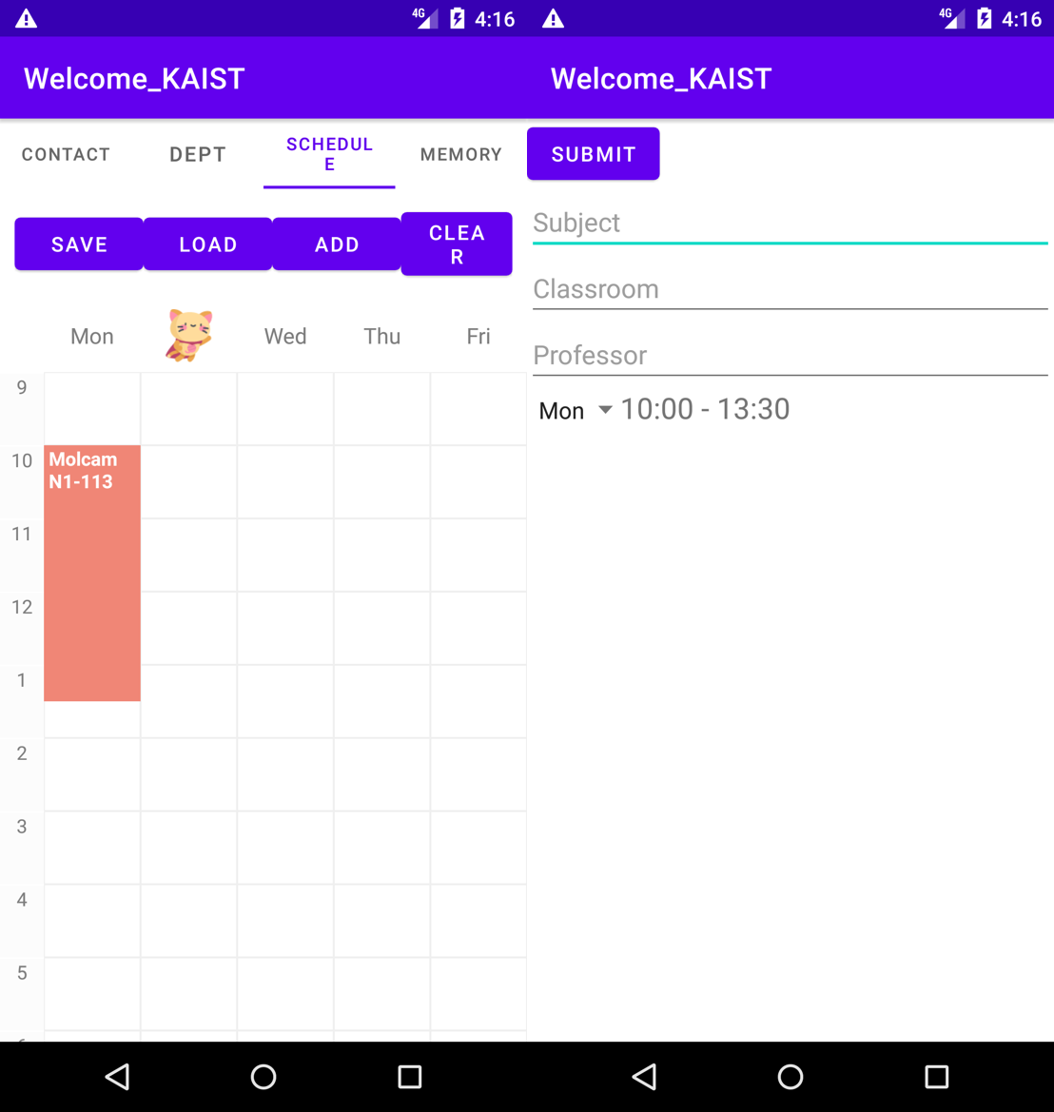Viewport: 1054px width, 1112px height.
Task: Focus the Classroom input field
Action: (790, 289)
